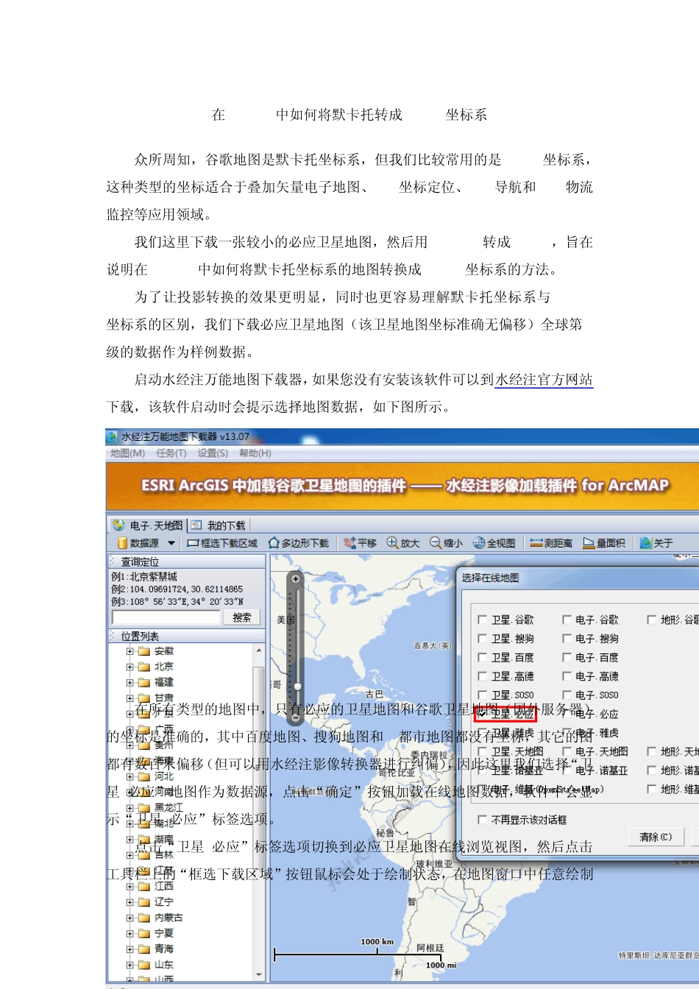Click the 清除(C) button
This screenshot has width=699, height=989.
coord(656,837)
